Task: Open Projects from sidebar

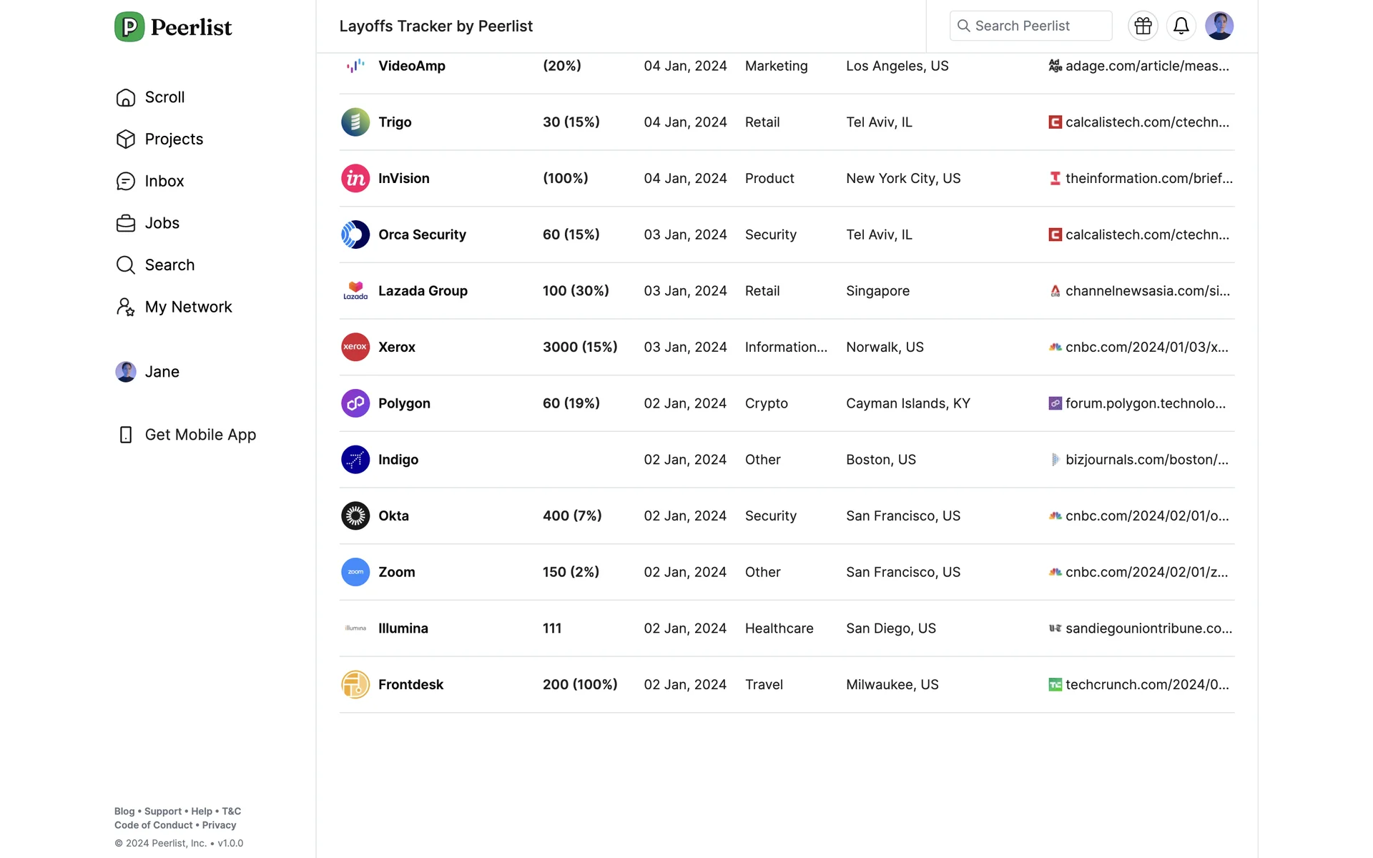Action: click(x=174, y=139)
